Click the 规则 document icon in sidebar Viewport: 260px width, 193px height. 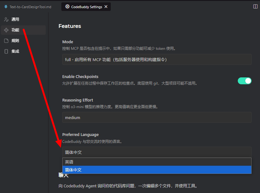pos(6,41)
